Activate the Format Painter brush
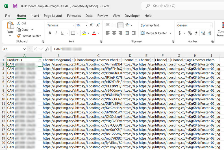 click(19, 36)
